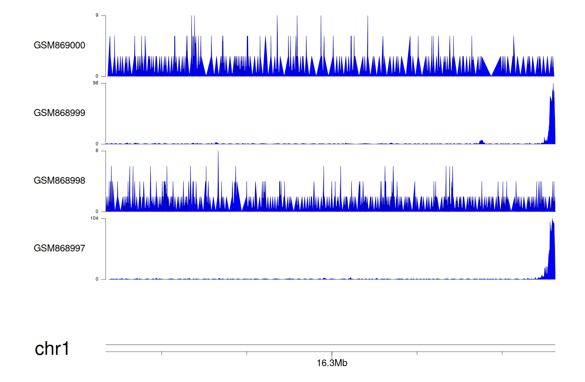Click y-axis maximum value 9 on GSM869000
This screenshot has width=585, height=382.
[x=97, y=15]
